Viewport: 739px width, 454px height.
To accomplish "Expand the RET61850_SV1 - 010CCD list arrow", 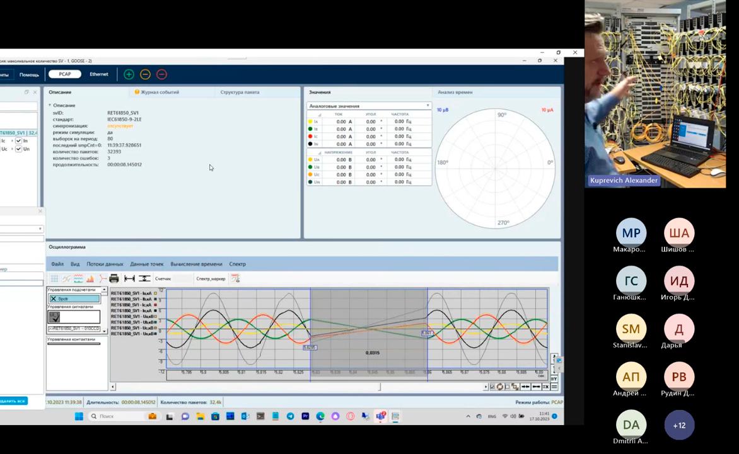I will pos(103,331).
